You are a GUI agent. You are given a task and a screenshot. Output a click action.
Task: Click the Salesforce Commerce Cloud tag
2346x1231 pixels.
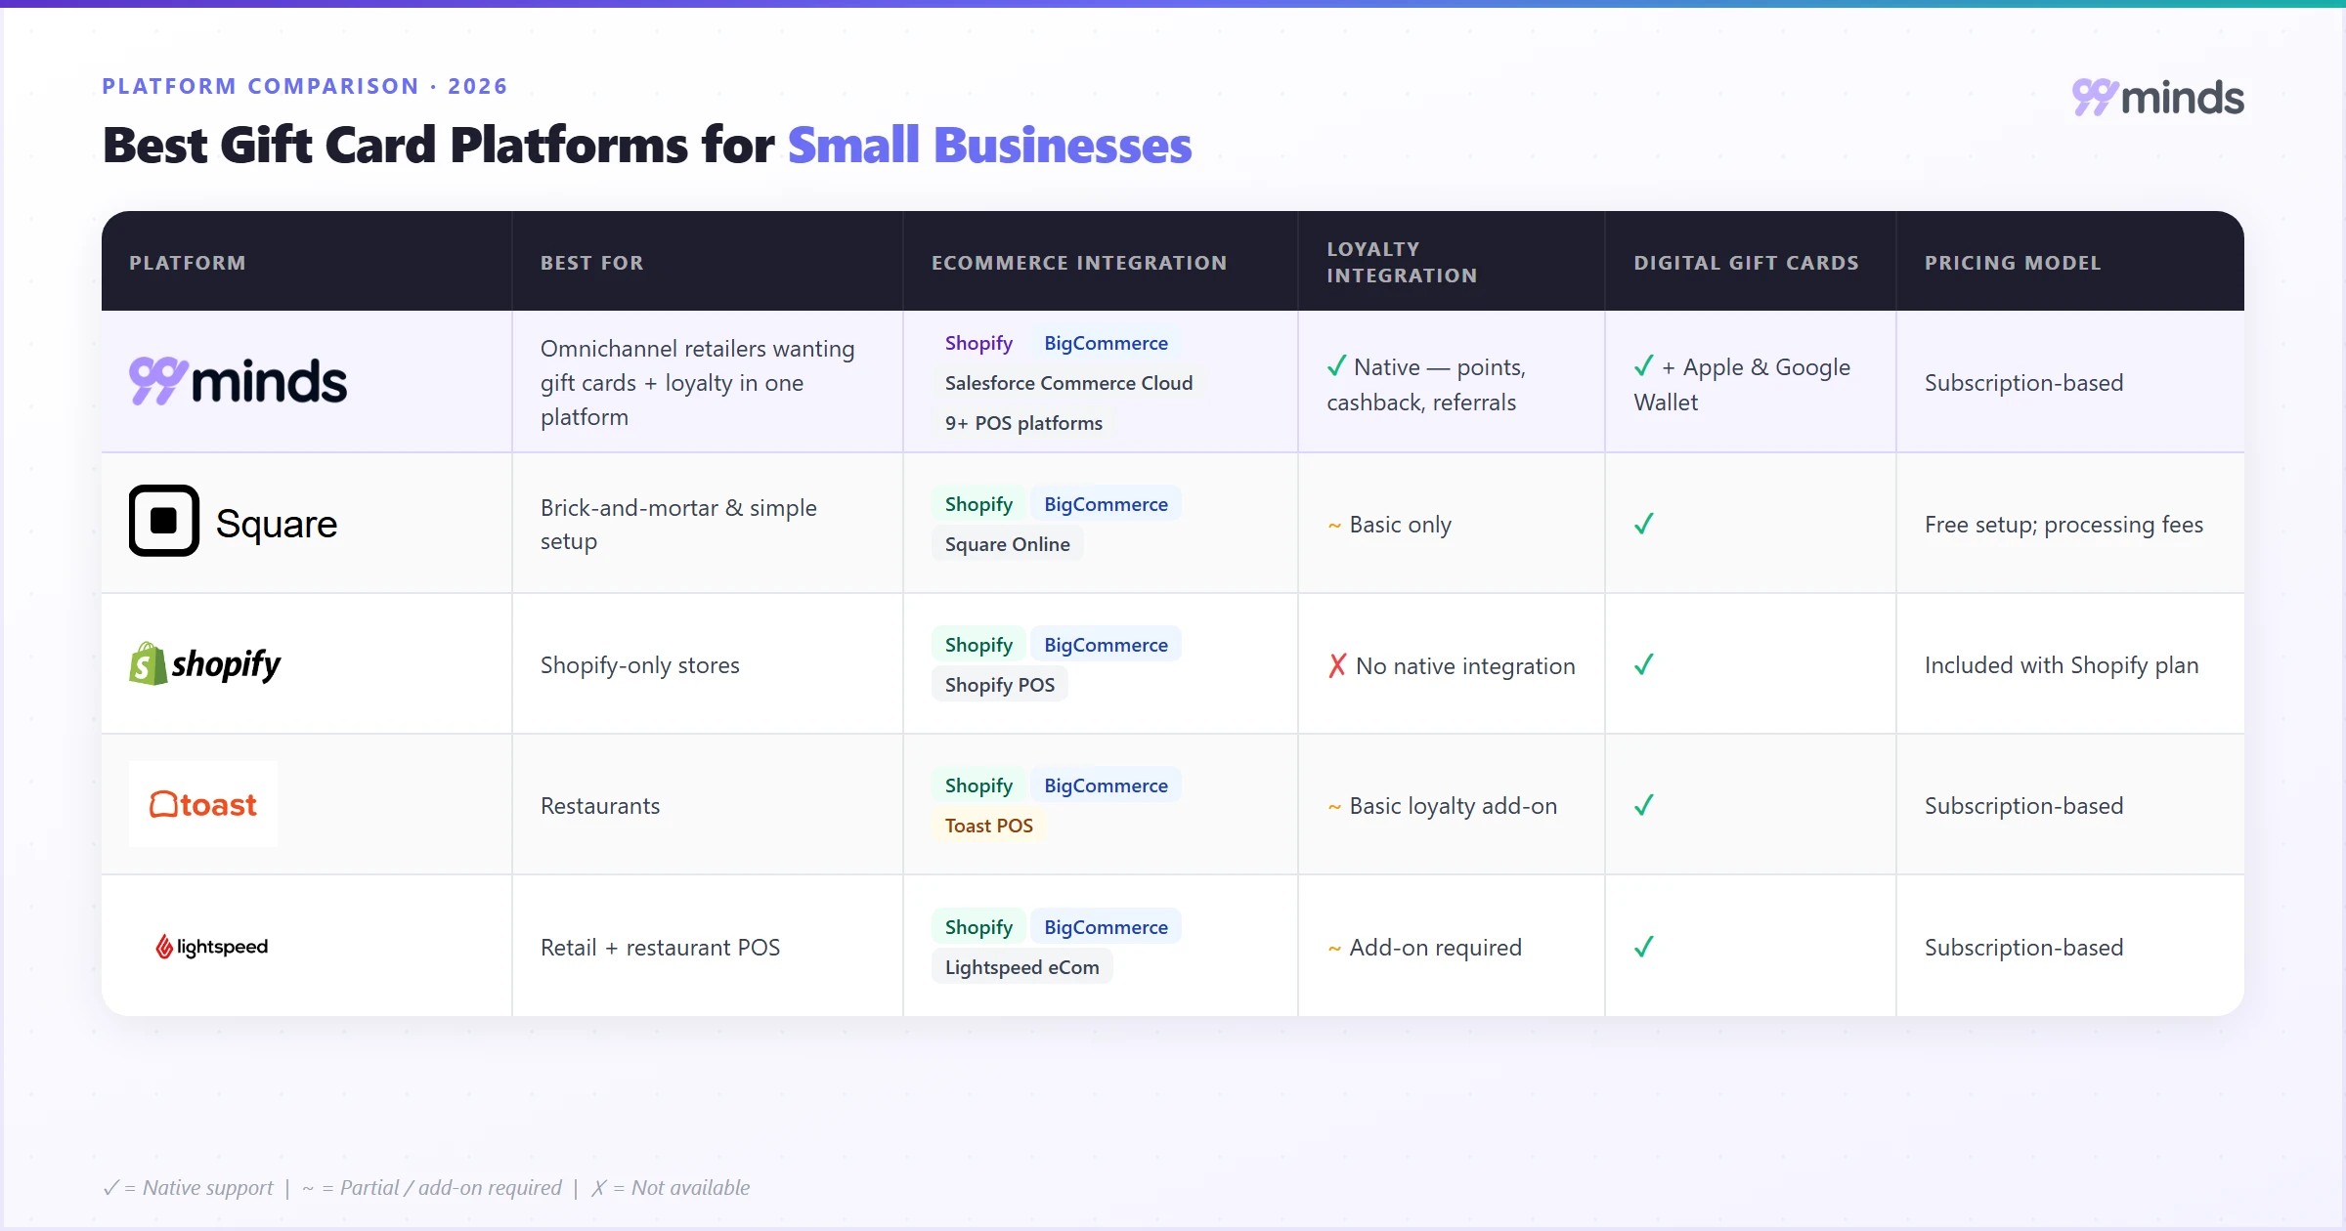[1068, 383]
